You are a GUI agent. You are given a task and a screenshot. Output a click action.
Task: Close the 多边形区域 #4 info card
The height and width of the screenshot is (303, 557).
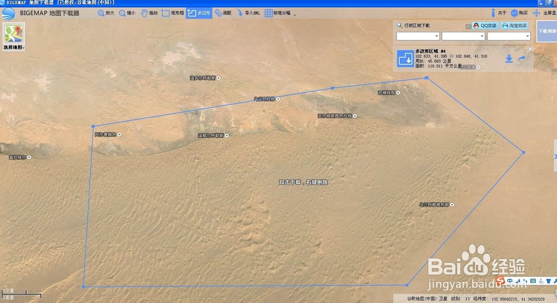pyautogui.click(x=530, y=49)
